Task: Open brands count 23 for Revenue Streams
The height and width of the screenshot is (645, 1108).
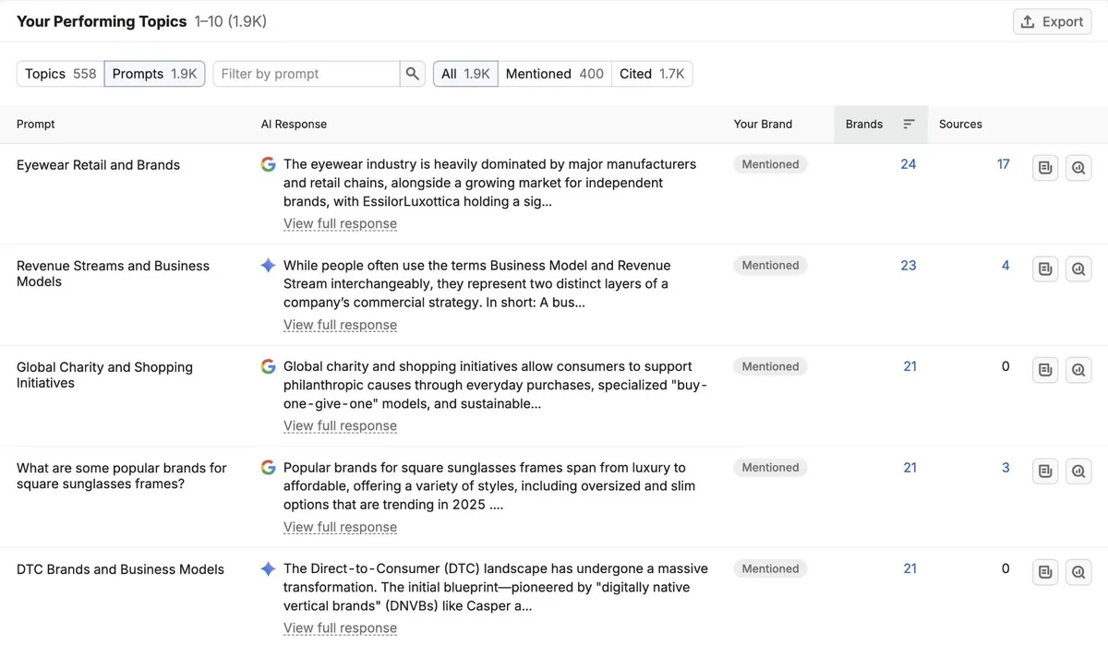Action: click(909, 266)
